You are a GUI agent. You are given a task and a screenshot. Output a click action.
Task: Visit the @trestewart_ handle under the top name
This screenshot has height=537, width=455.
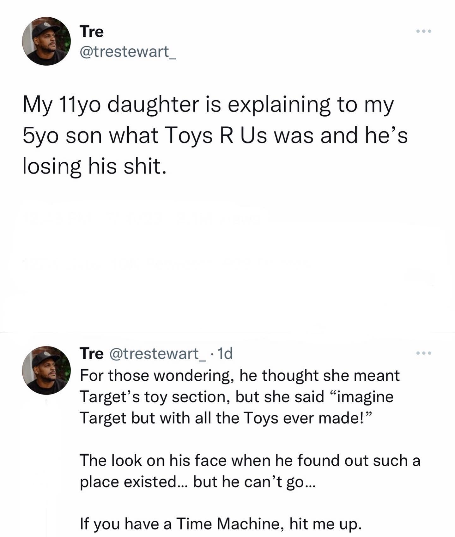point(128,51)
